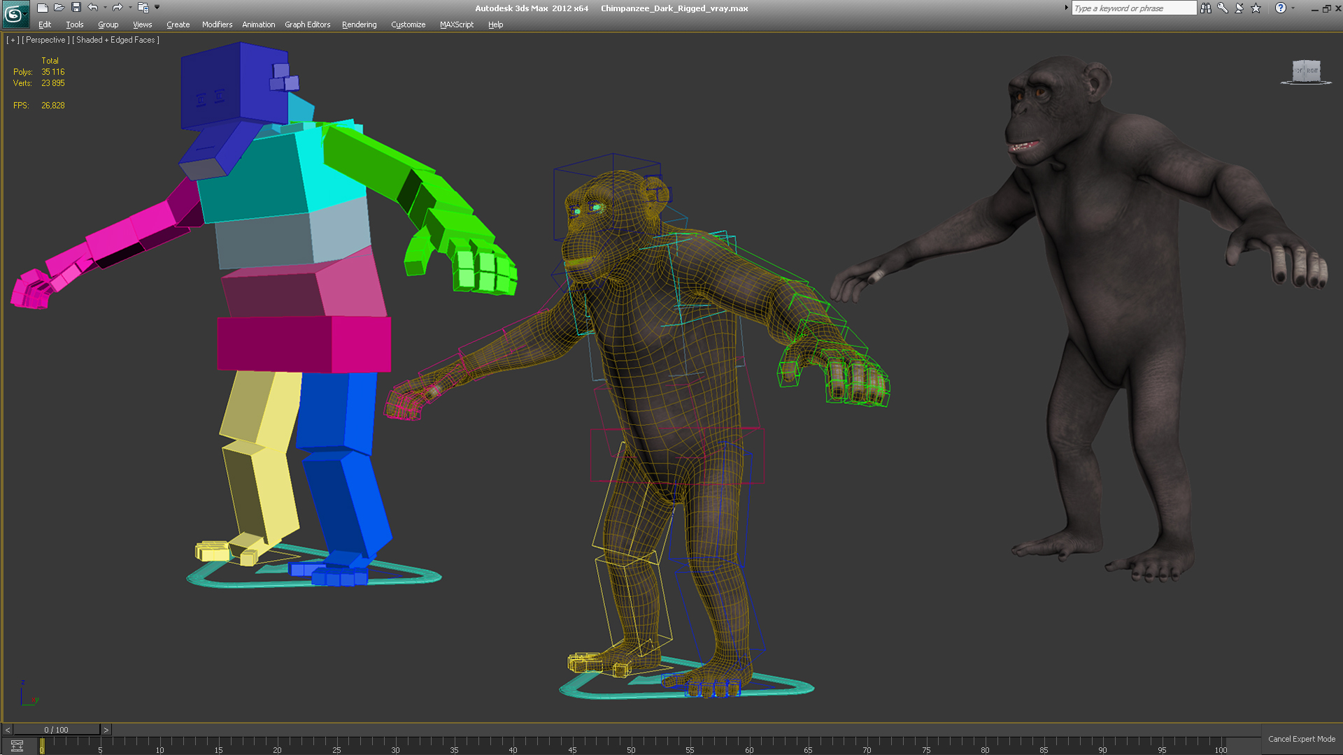The height and width of the screenshot is (755, 1343).
Task: Step to the previous frame with < button
Action: [x=8, y=730]
